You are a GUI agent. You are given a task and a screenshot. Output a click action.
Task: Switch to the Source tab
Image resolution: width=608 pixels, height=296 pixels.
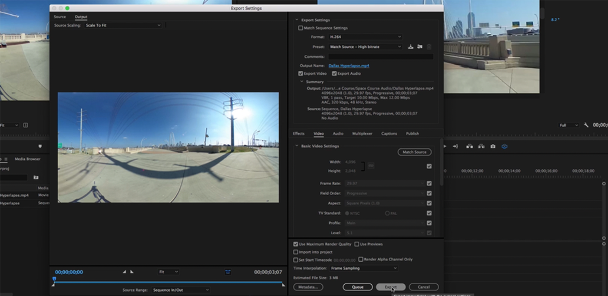click(x=60, y=17)
